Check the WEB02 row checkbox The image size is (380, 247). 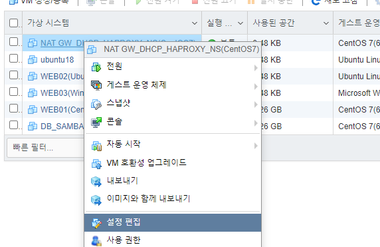(x=13, y=75)
